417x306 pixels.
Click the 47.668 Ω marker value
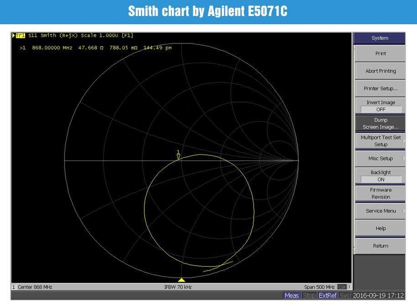coord(91,48)
